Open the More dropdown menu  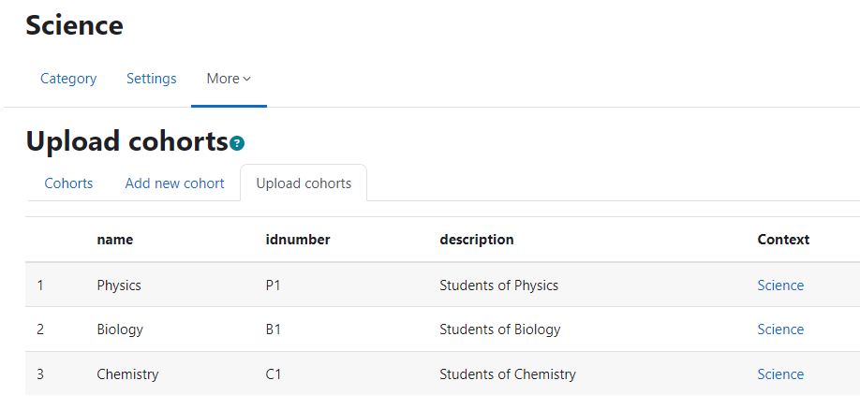[229, 79]
